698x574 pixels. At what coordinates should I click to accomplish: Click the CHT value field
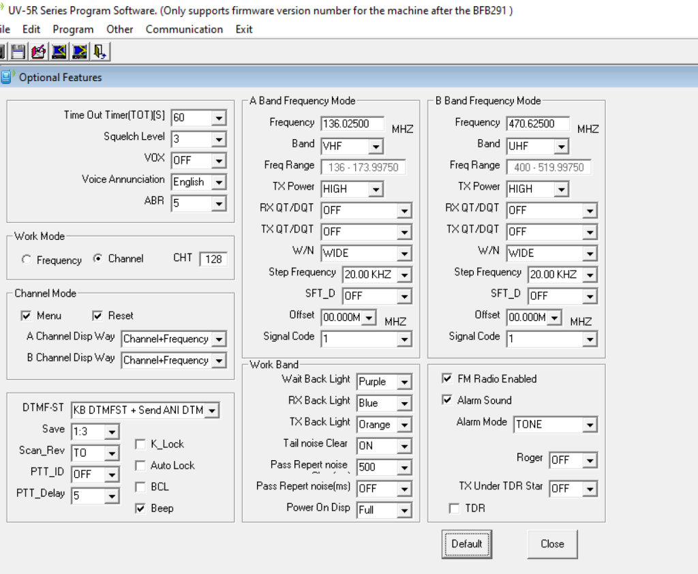[x=213, y=259]
